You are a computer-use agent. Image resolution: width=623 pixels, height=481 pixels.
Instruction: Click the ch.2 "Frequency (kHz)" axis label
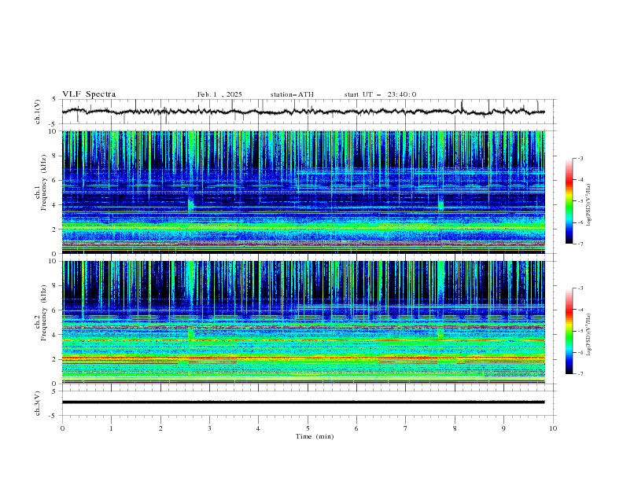(x=43, y=313)
